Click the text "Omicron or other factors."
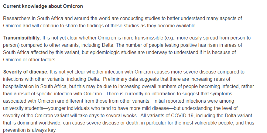This screenshot has height=133, width=267. tap(30, 60)
